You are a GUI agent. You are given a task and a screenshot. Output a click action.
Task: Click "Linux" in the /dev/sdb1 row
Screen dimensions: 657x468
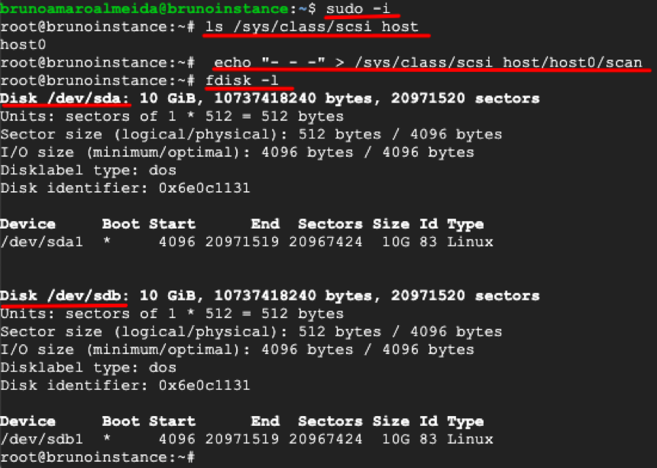point(470,440)
